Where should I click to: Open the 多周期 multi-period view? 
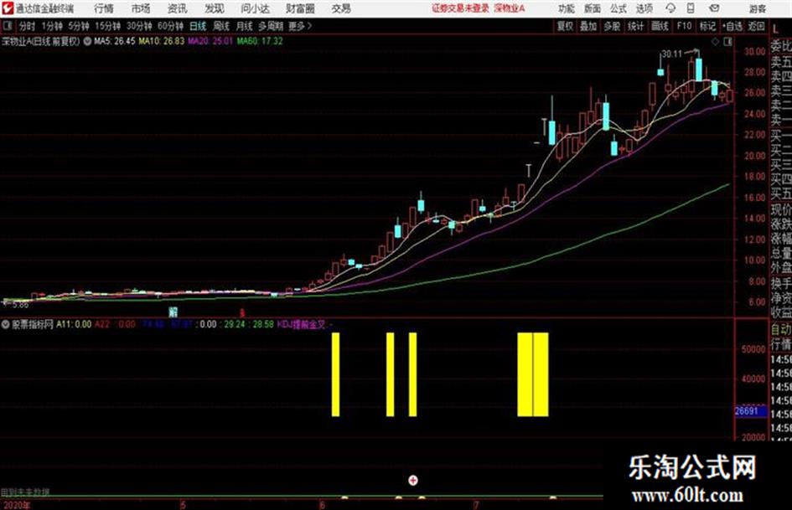pyautogui.click(x=271, y=26)
